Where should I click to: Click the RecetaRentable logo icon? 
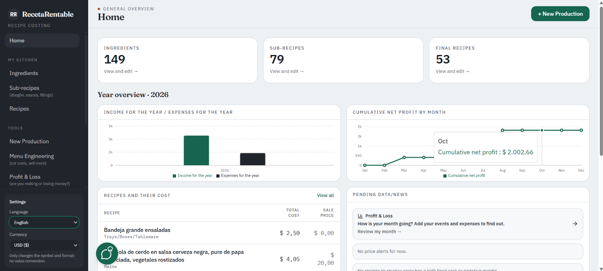click(13, 14)
